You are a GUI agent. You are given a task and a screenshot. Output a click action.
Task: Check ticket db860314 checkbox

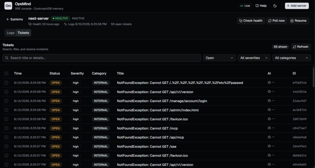(6, 156)
